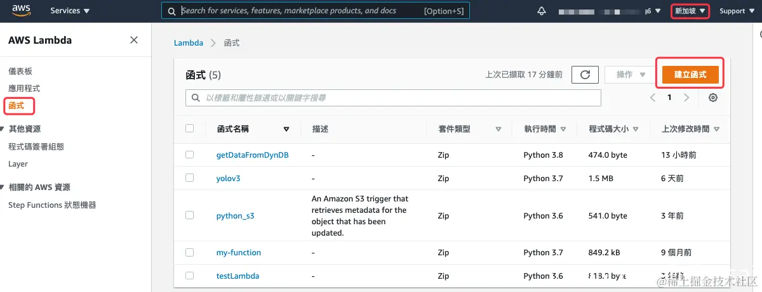Sort by function name arrow
The width and height of the screenshot is (762, 292).
tap(286, 129)
